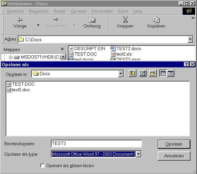Viewport: 197px width, 174px height.
Task: Open the Help menu in Explorer
Action: click(138, 11)
